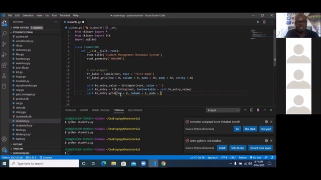Click the Ln 17, Col 56 cursor position indicator

point(197,157)
